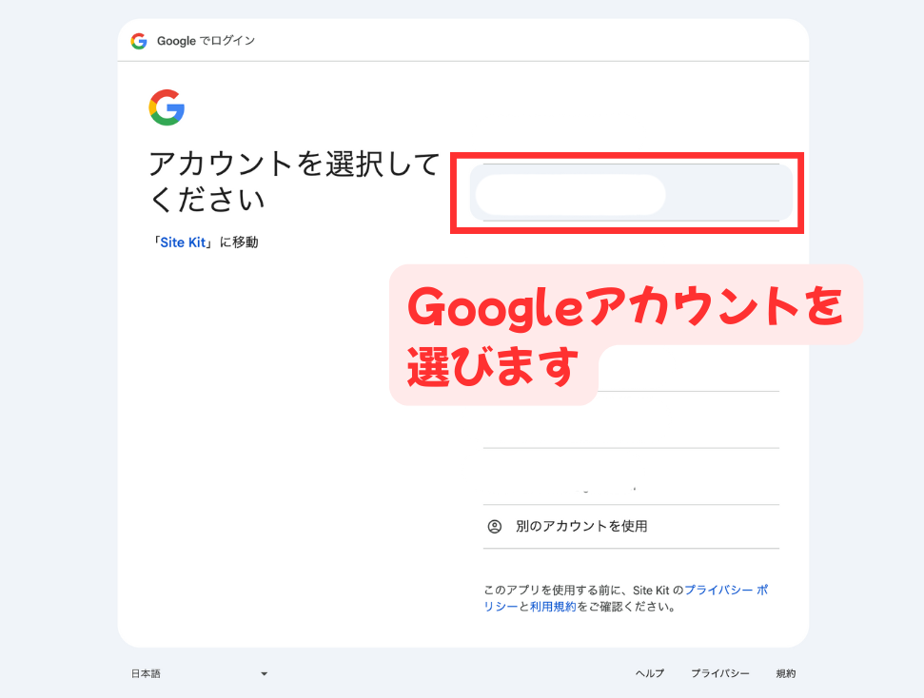Click the Google でログイン header text

pyautogui.click(x=206, y=41)
